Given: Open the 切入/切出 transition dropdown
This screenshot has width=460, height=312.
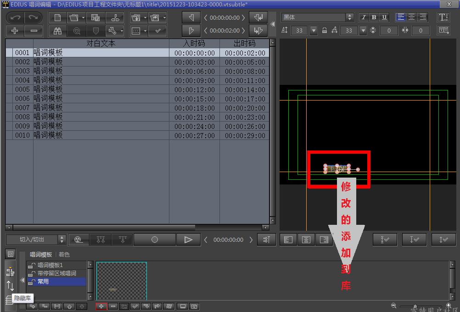Looking at the screenshot, I should coord(62,240).
